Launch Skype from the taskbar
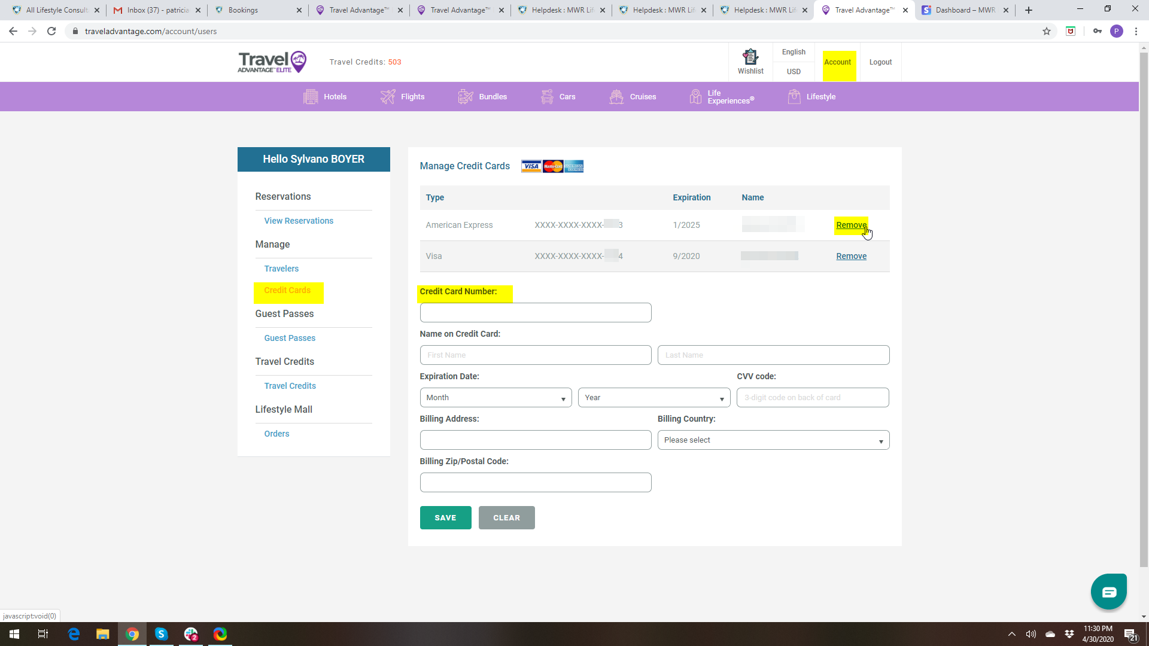 (161, 634)
